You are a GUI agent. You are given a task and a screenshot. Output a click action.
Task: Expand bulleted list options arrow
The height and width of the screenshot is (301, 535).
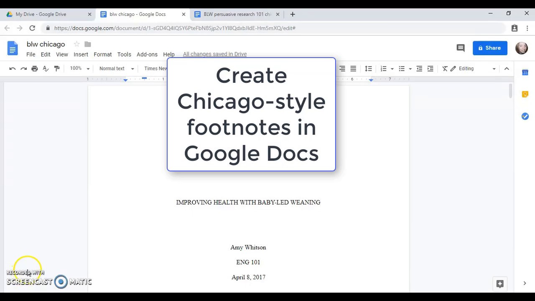410,69
